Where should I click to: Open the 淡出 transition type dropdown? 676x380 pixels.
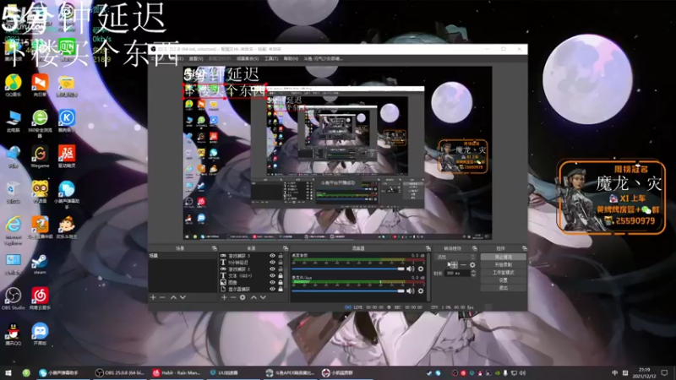456,257
